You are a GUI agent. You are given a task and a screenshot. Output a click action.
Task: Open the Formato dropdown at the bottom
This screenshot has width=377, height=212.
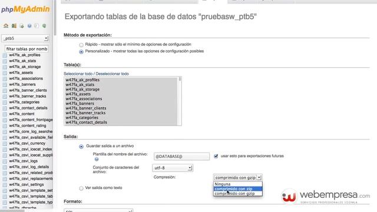click(x=98, y=211)
